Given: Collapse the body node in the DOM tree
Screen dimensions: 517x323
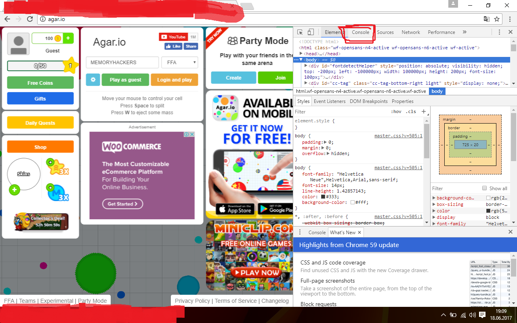Looking at the screenshot, I should (x=301, y=60).
